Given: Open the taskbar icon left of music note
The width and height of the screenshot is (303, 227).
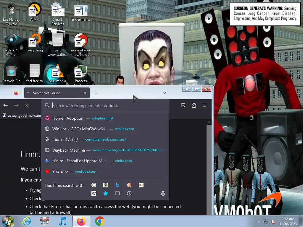Looking at the screenshot, I should click(x=45, y=221).
